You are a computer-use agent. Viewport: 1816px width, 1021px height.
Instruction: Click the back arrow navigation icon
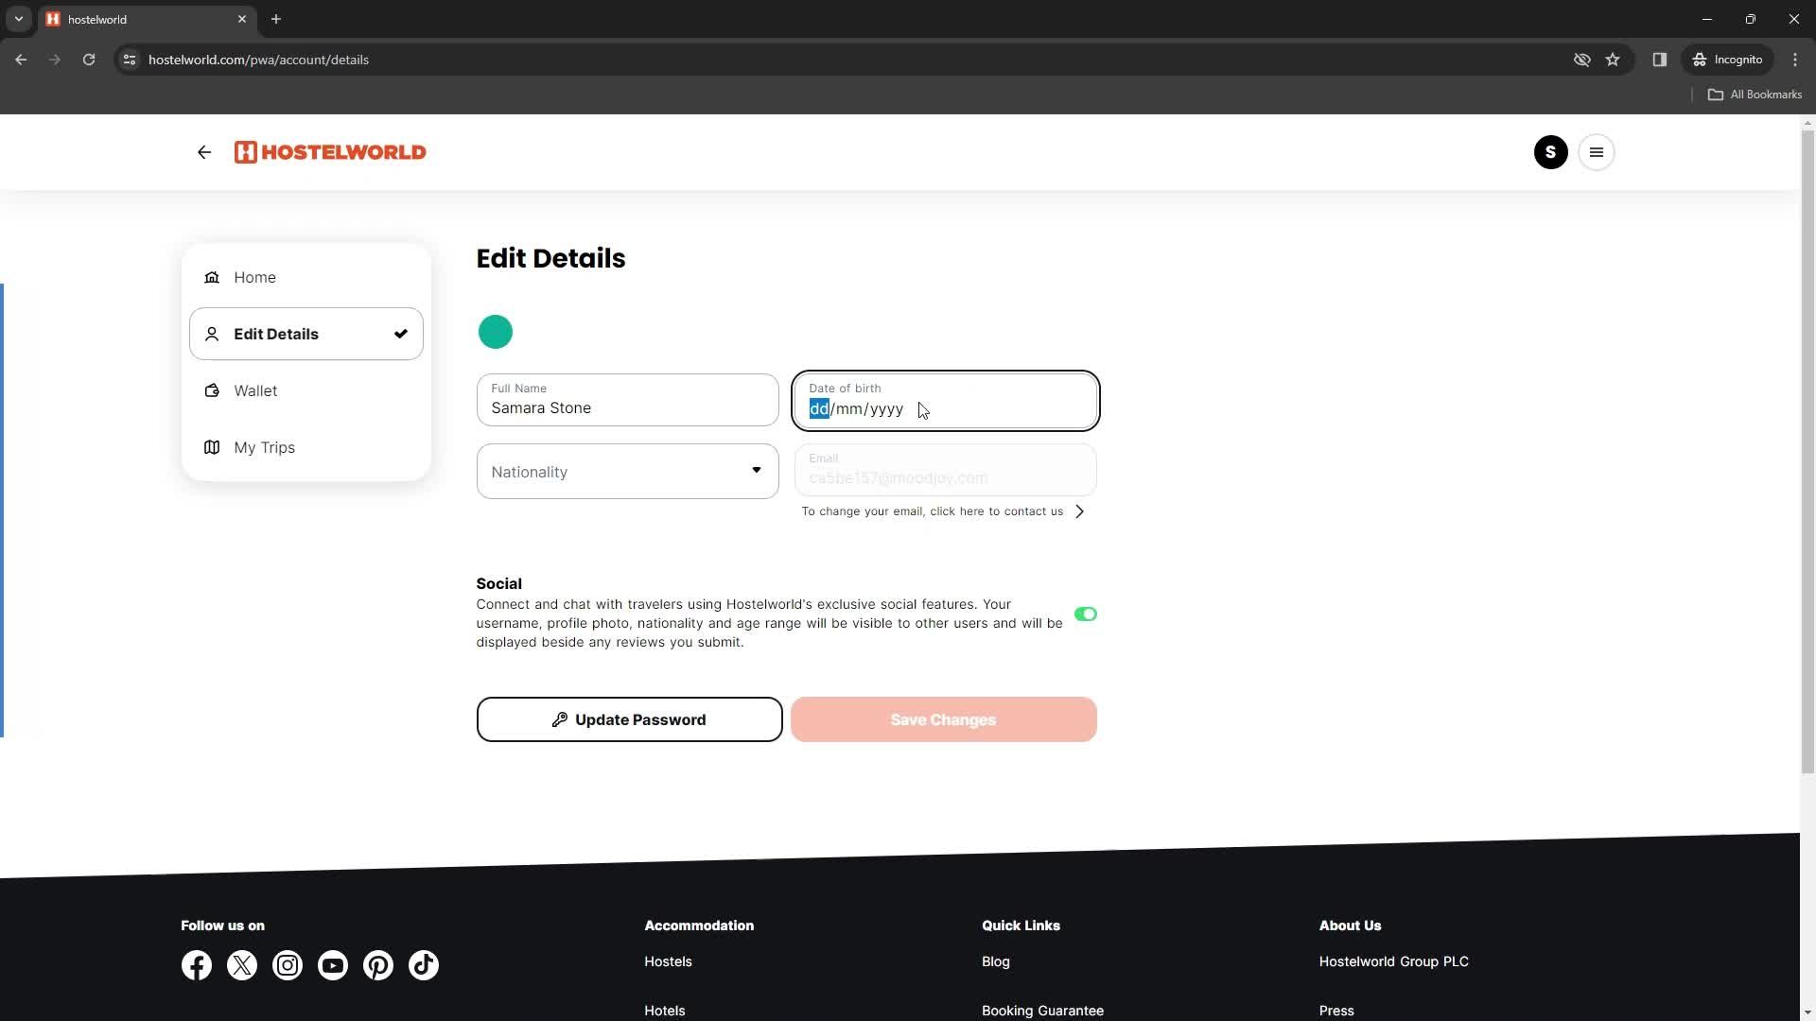pos(206,152)
